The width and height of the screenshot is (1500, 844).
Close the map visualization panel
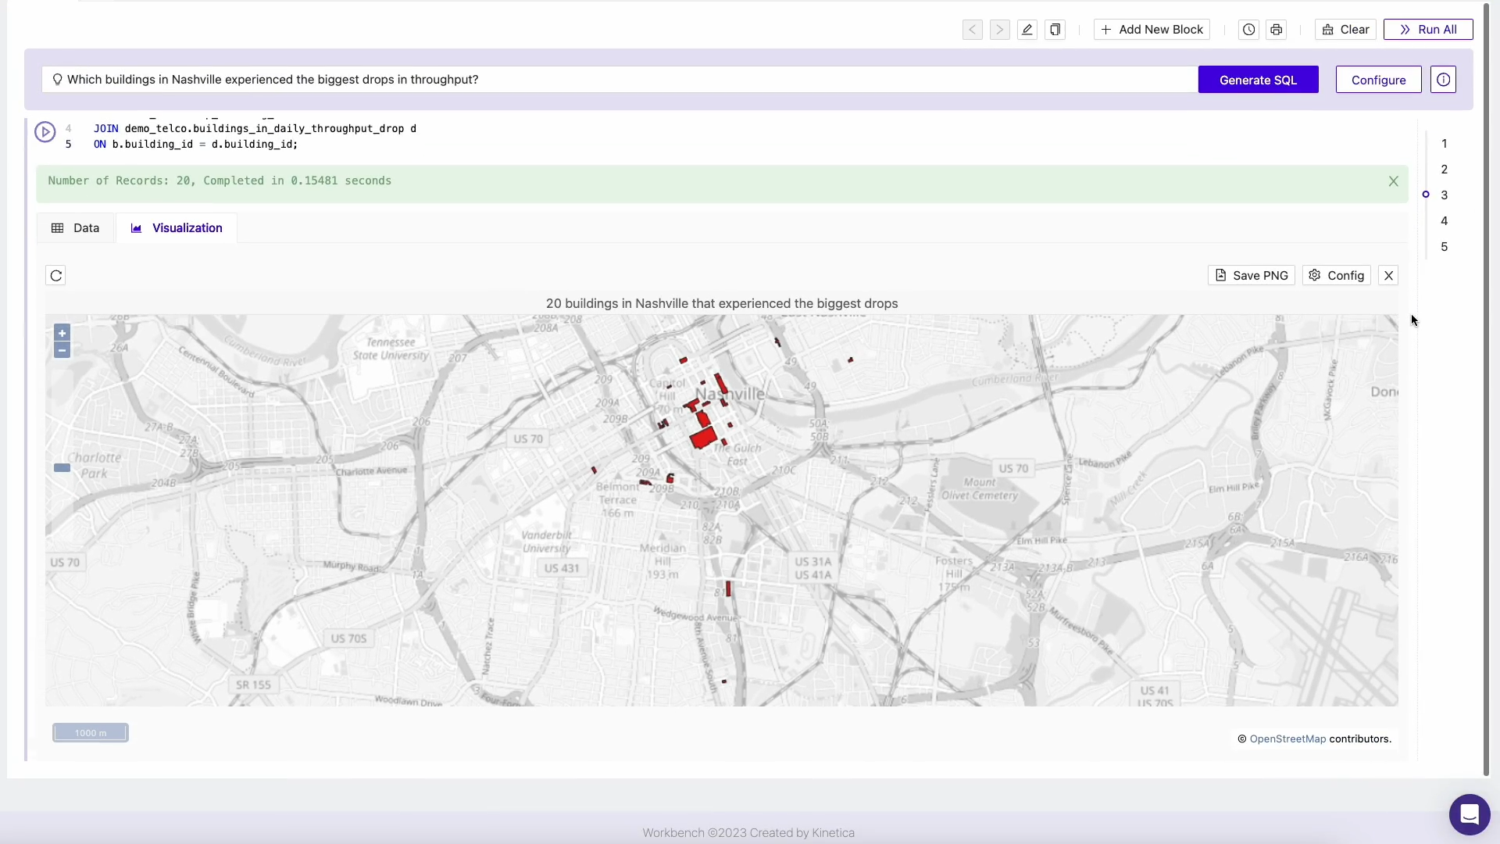tap(1388, 275)
